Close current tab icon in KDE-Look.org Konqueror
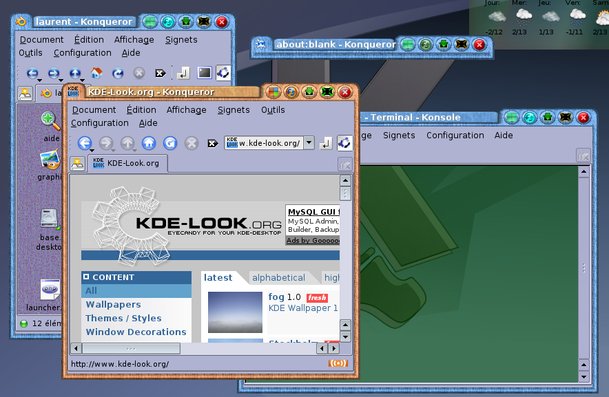 tap(345, 164)
